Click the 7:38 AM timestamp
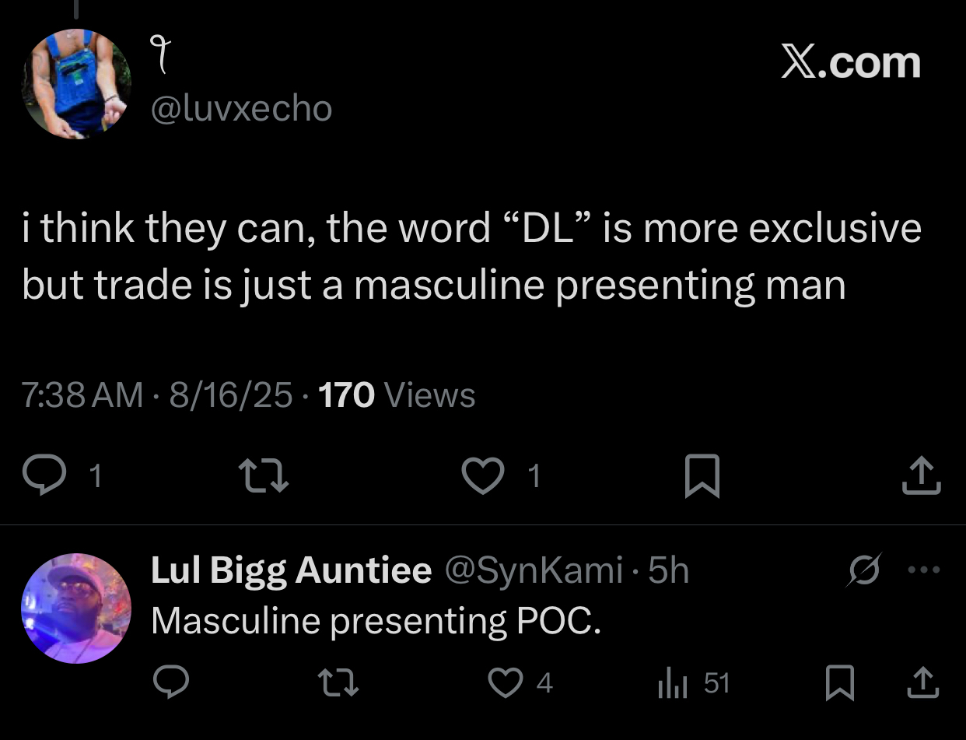This screenshot has width=966, height=740. tap(82, 396)
